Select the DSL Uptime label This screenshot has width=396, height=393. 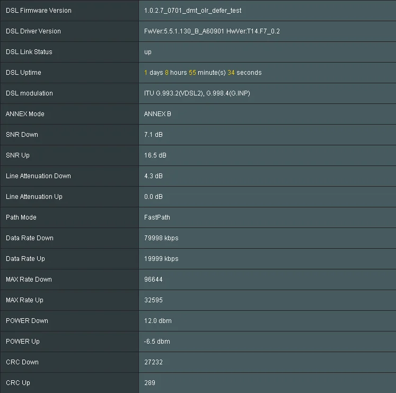point(23,73)
